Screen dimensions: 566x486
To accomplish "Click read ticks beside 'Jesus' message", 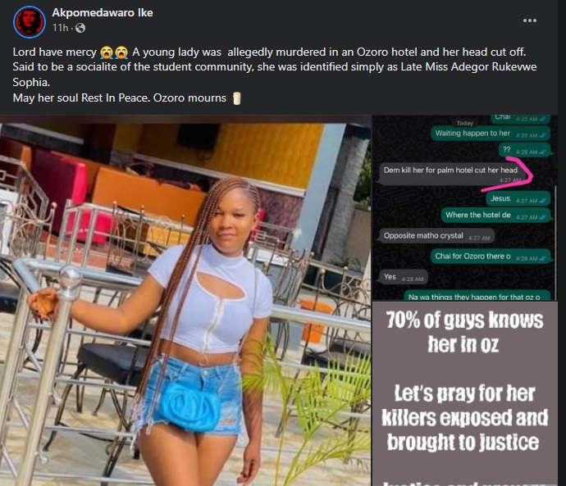I will pos(542,201).
